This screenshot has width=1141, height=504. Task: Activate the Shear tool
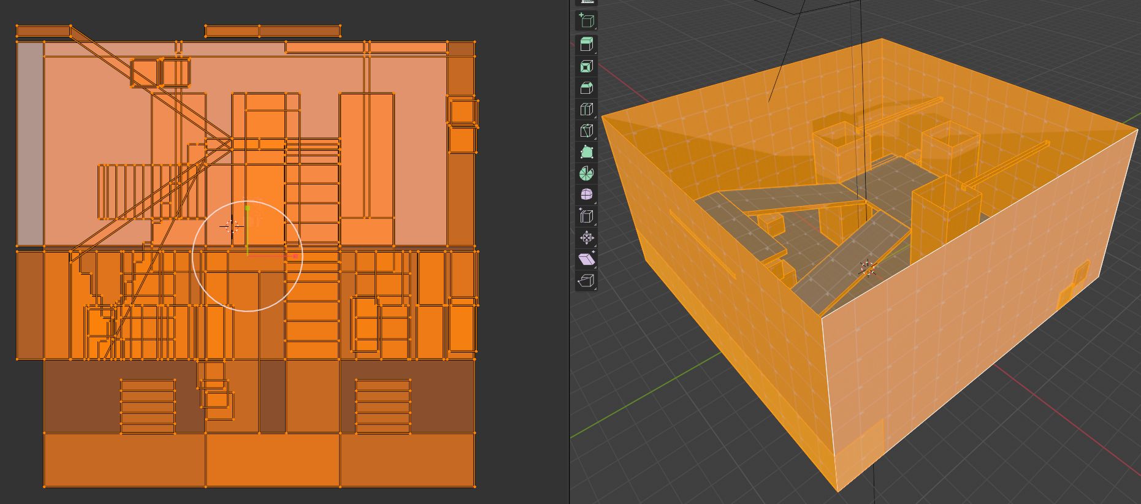pos(586,259)
